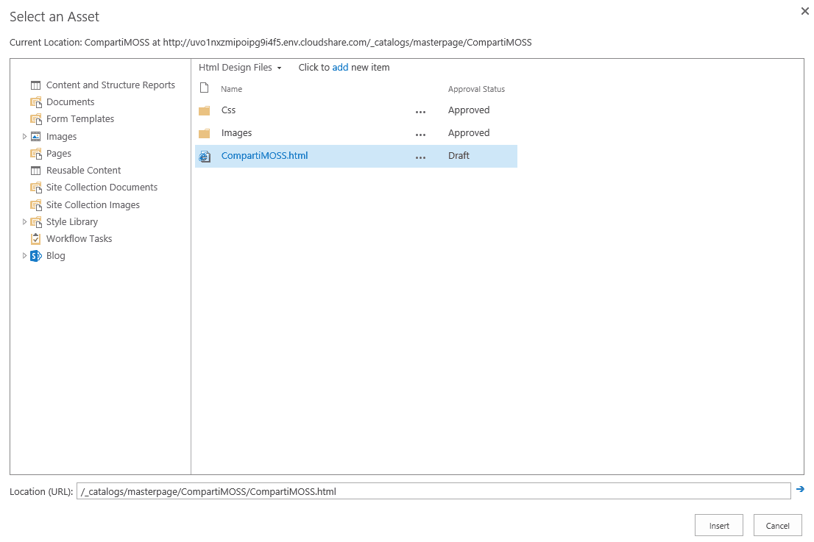Click the Location URL input field
814x542 pixels.
tap(433, 491)
